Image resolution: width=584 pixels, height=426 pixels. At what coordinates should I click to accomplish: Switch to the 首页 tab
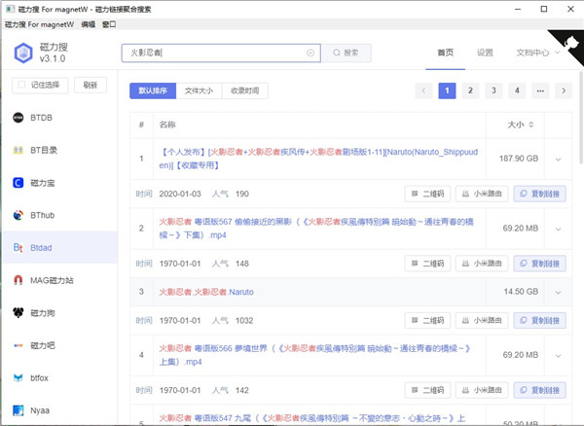(445, 53)
